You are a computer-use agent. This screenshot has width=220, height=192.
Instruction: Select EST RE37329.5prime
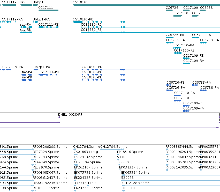[x=46, y=152]
